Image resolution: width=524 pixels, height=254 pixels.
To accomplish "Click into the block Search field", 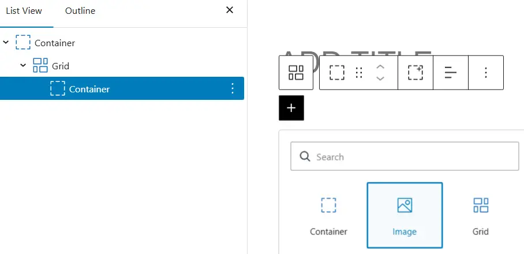I will tap(405, 156).
